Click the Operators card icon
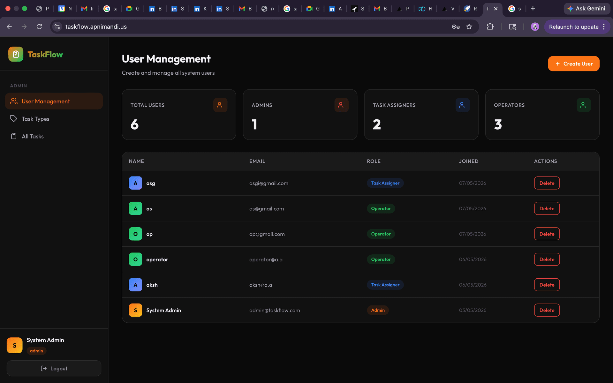The width and height of the screenshot is (613, 383). click(583, 105)
